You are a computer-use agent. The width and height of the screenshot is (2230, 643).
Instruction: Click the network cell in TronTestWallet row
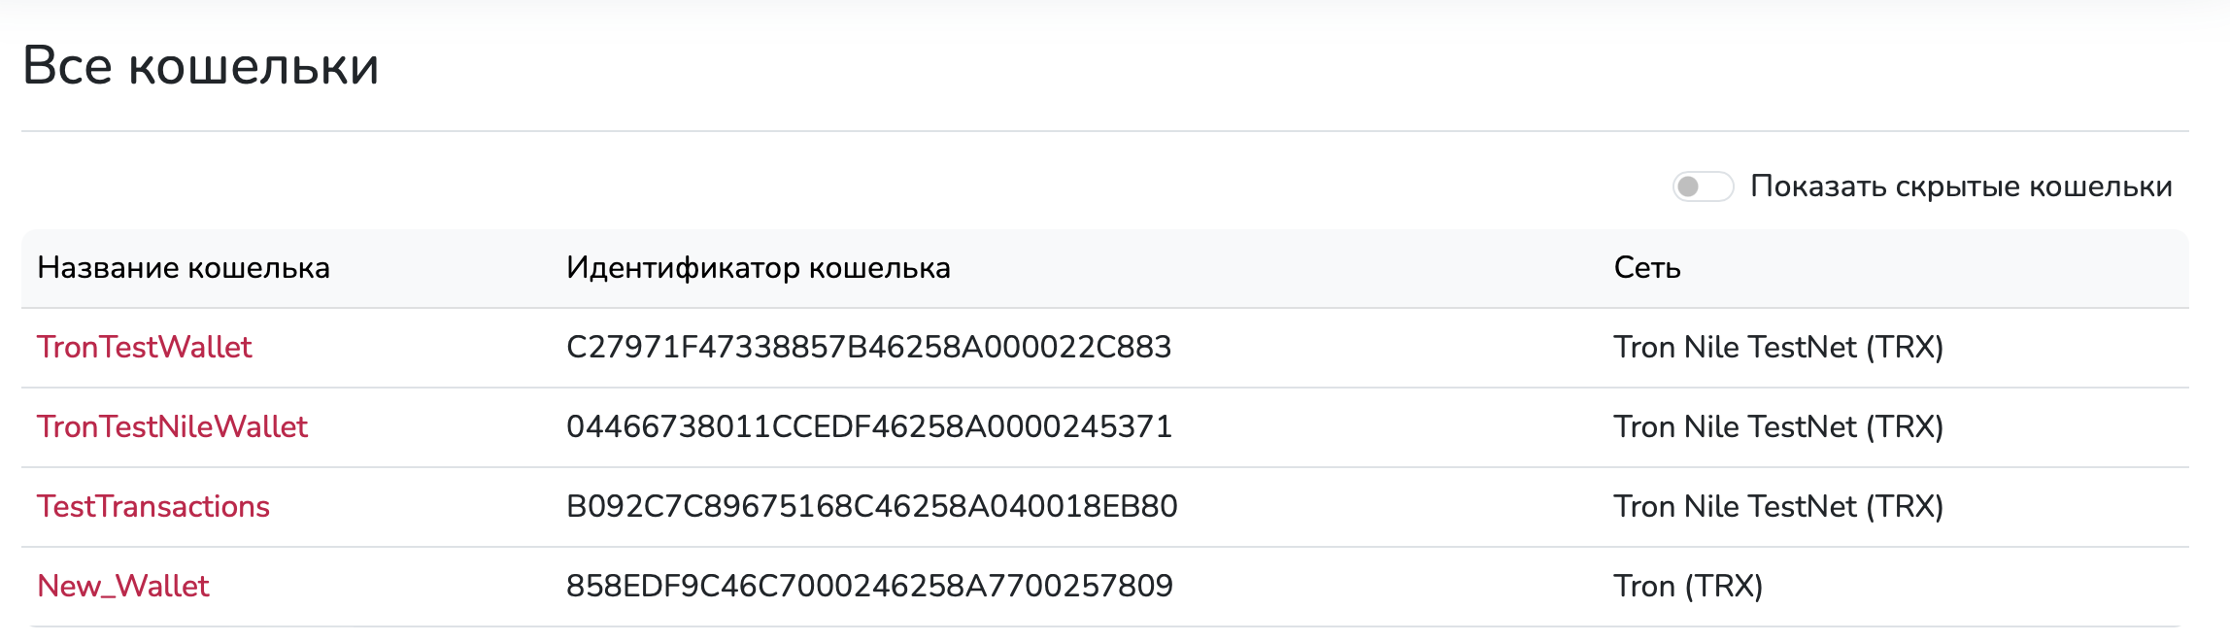pyautogui.click(x=1777, y=348)
